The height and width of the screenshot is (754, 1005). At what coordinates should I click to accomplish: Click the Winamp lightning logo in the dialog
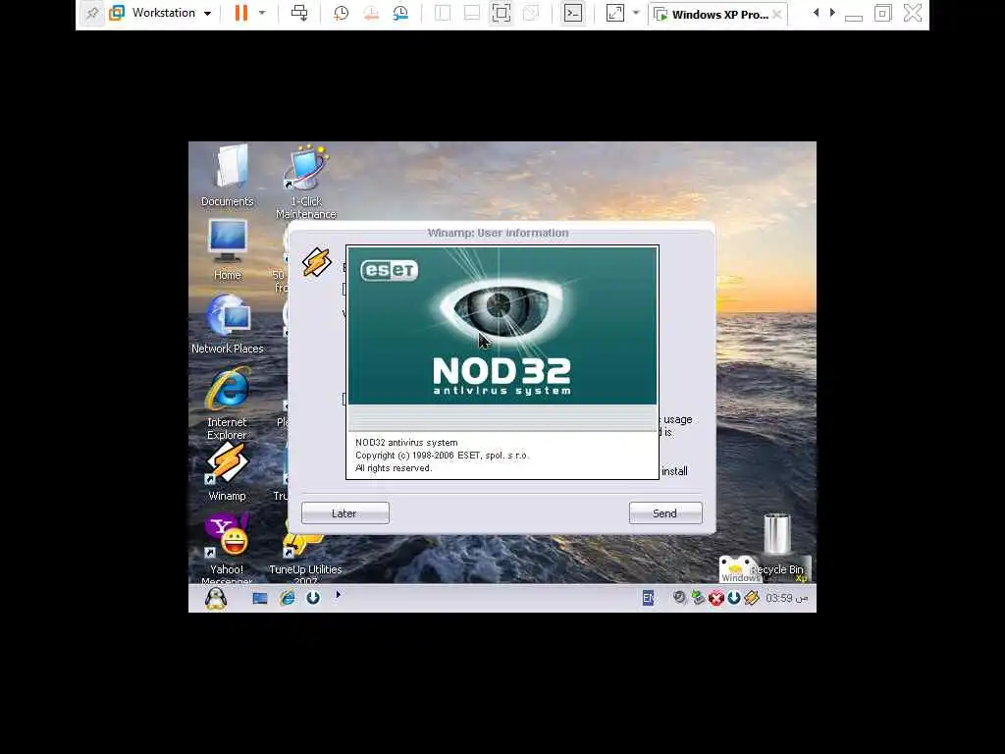[x=317, y=261]
